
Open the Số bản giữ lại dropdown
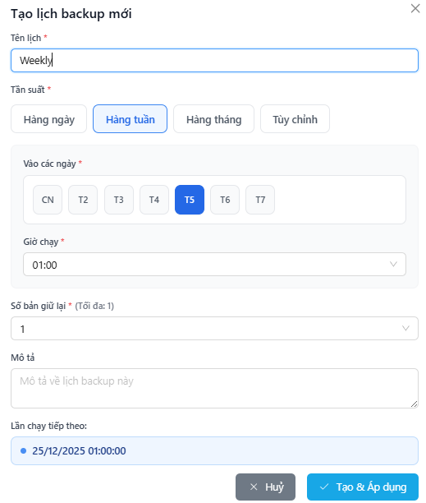(x=214, y=329)
